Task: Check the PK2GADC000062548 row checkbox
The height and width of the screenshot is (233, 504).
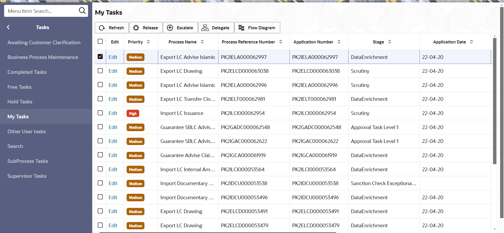Action: tap(100, 127)
